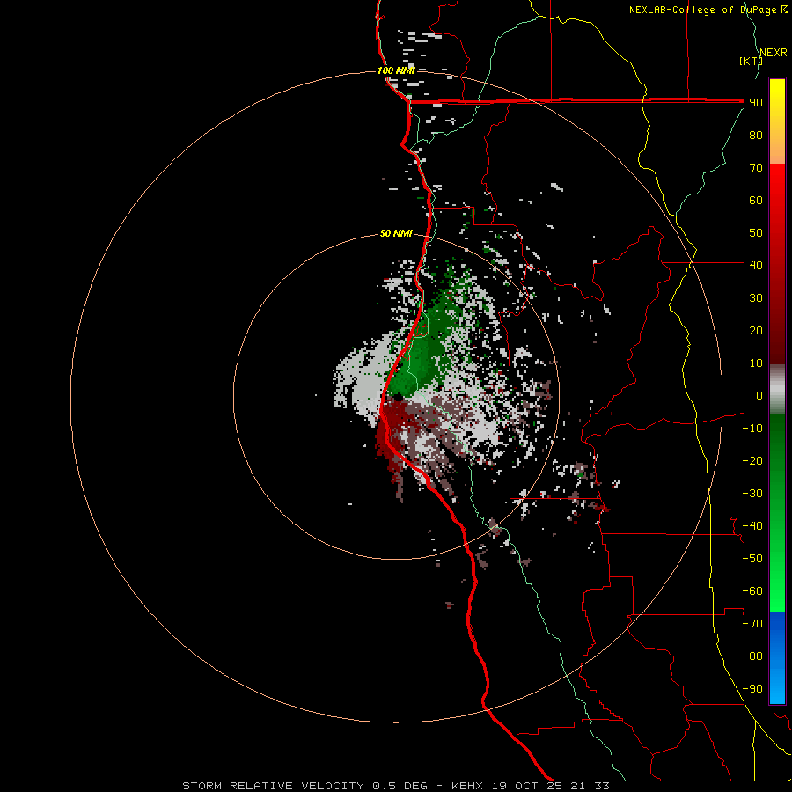Click the -30 value on the velocity scale
Viewport: 792px width, 792px height.
[752, 494]
